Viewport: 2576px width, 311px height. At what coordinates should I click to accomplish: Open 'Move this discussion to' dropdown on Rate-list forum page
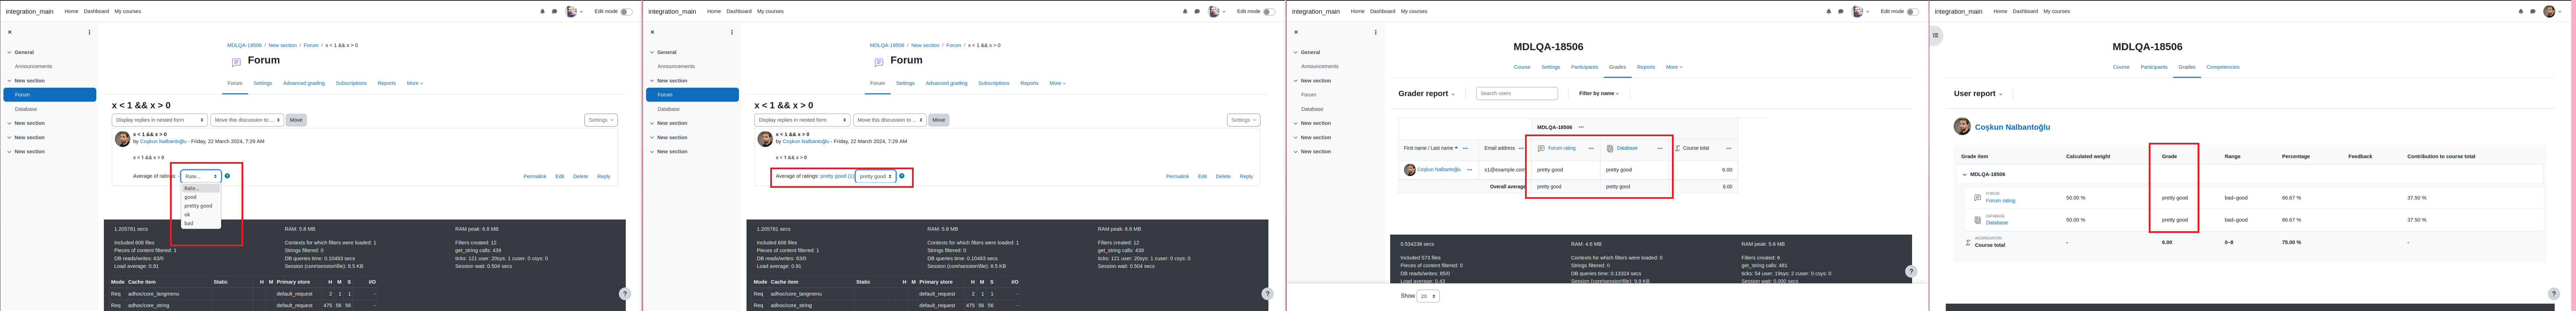(x=247, y=120)
